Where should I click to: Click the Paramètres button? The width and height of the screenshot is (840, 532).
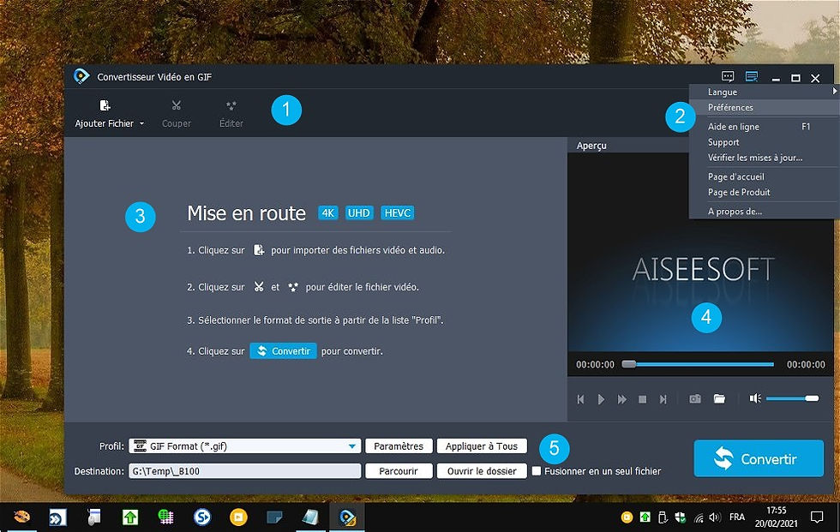(399, 445)
